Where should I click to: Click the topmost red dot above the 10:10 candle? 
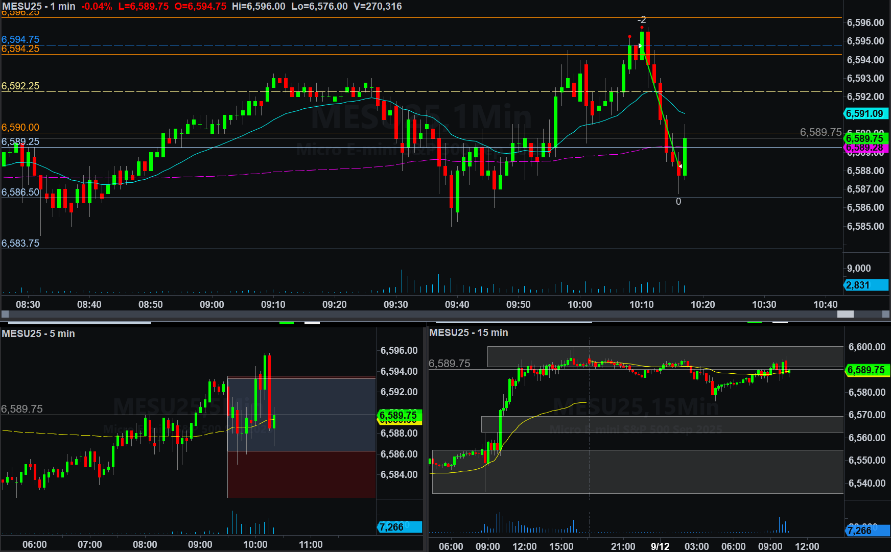(642, 28)
